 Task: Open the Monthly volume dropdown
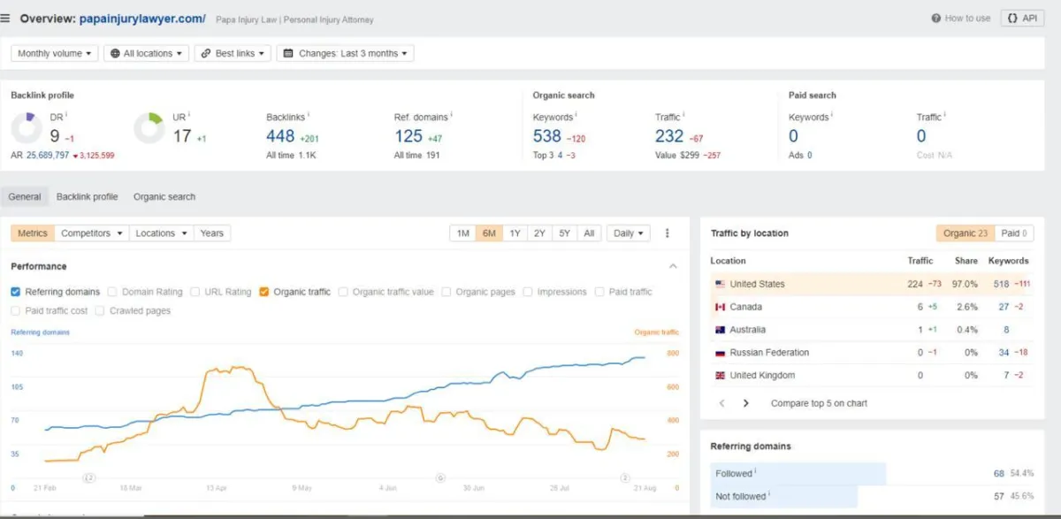[55, 54]
